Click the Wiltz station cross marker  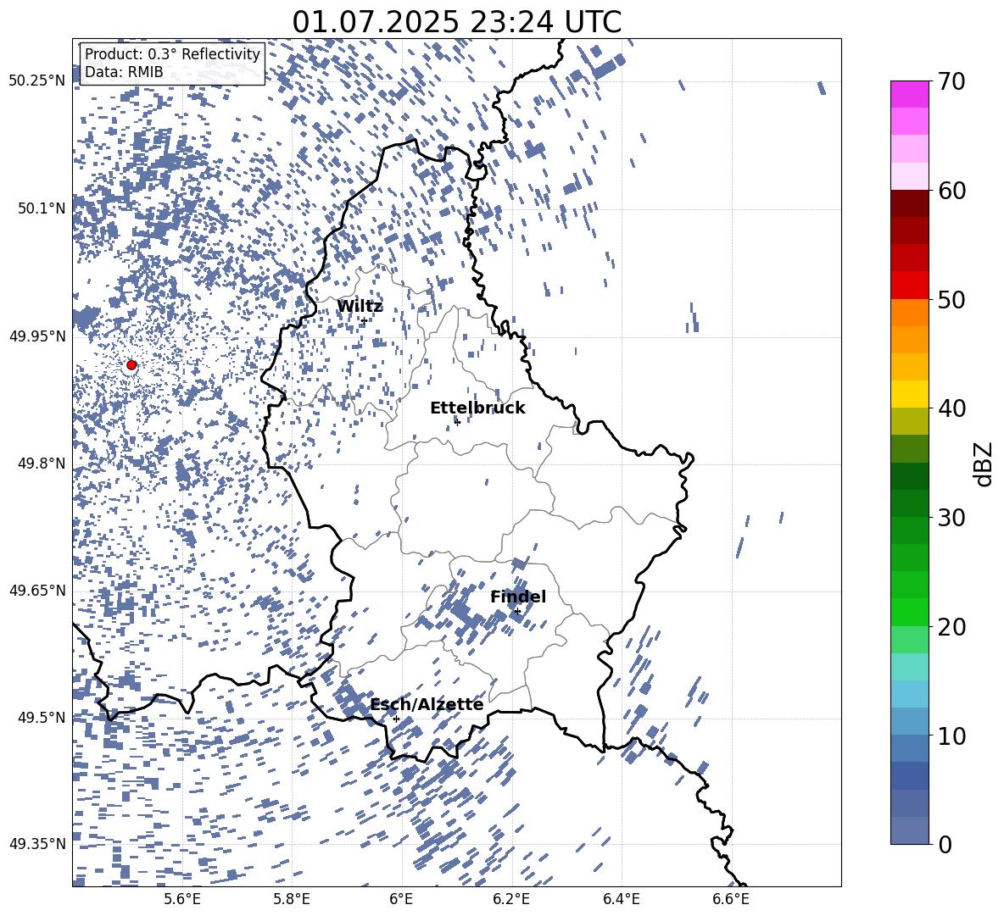coord(365,320)
